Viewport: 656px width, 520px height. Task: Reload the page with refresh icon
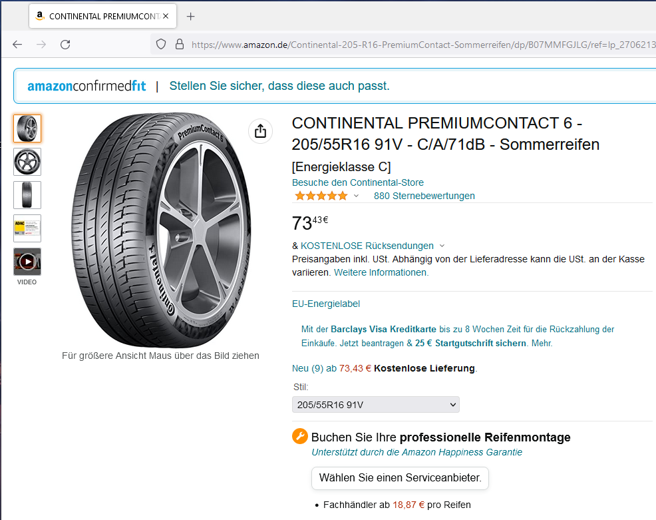[65, 44]
